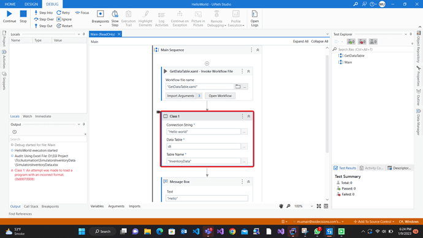Toggle Execution Trail option
Screen dimensions: 423x238
(128, 18)
